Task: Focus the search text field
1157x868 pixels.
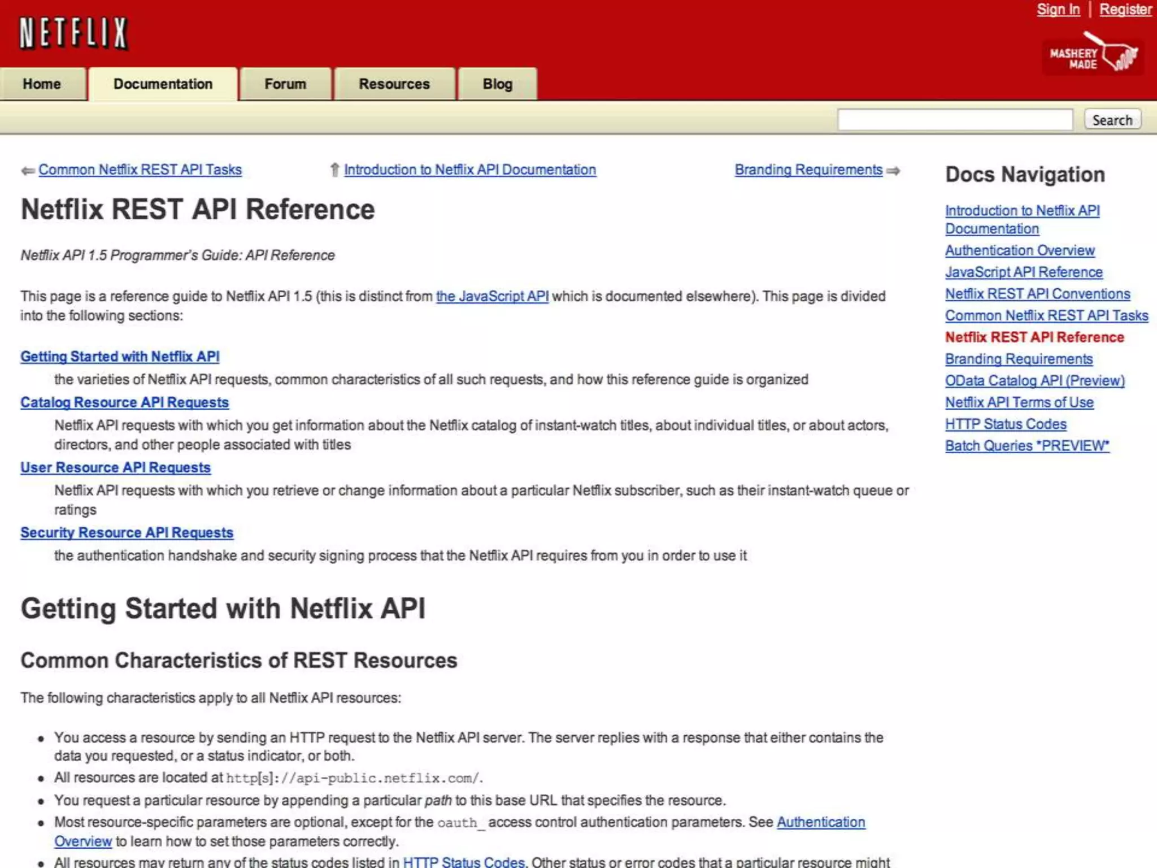Action: (x=955, y=120)
